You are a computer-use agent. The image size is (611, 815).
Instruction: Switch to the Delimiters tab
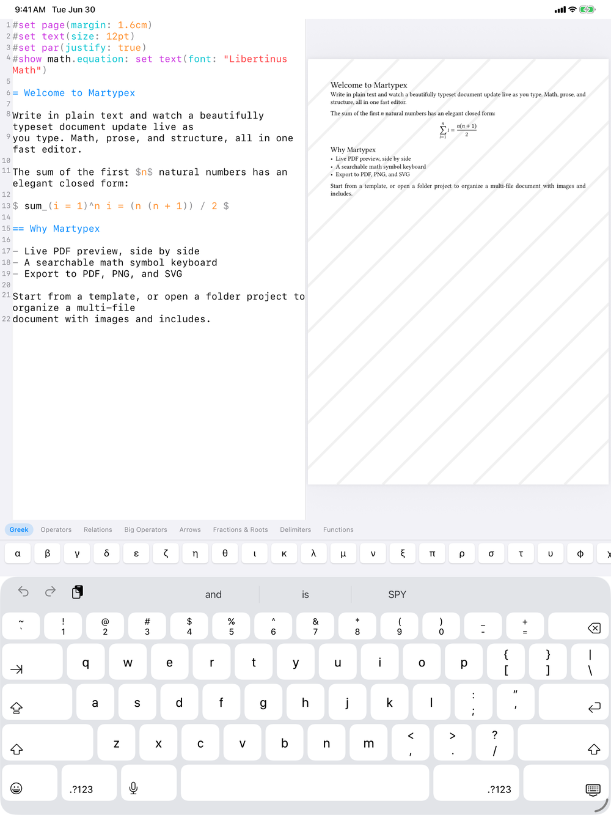click(x=295, y=529)
